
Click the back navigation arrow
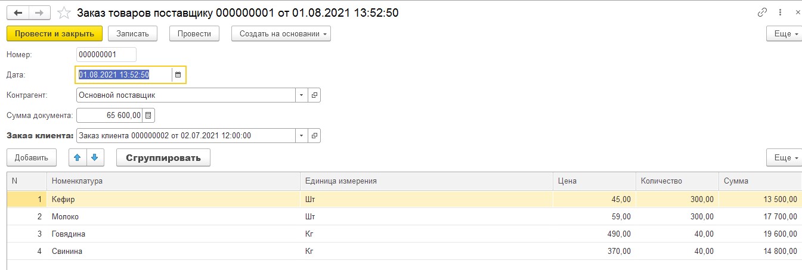[18, 13]
